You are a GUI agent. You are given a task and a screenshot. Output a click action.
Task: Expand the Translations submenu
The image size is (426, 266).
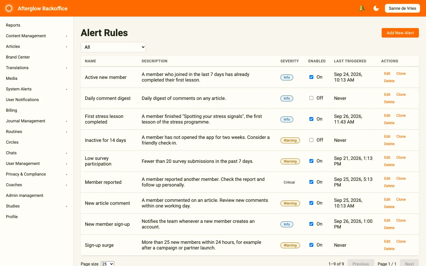(37, 68)
